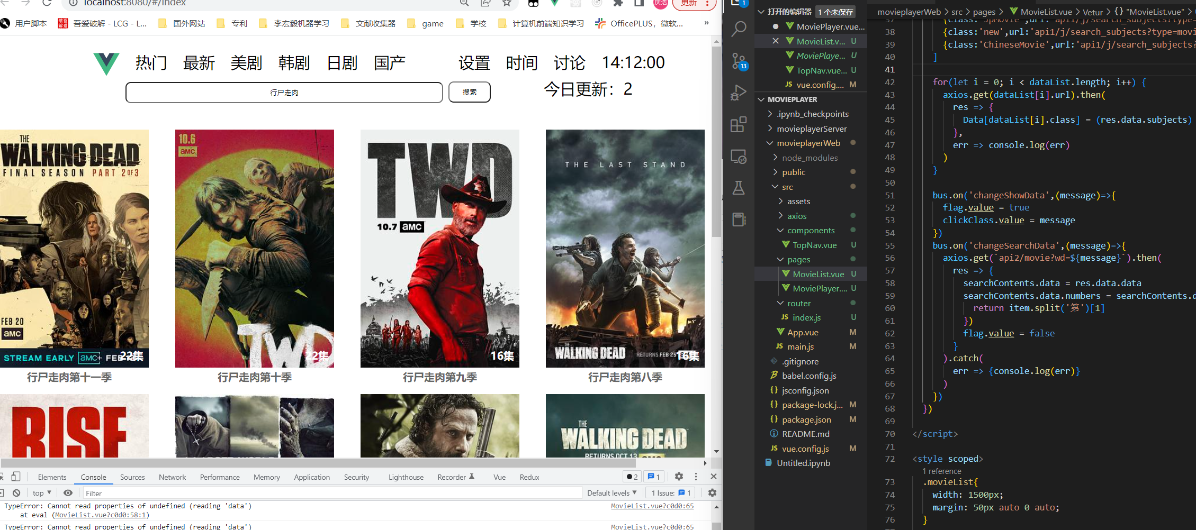Open the 用户脚本 bookmark

(24, 23)
